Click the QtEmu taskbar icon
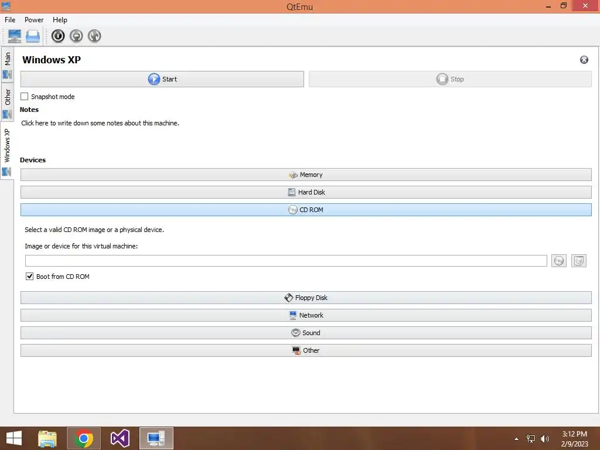The image size is (600, 450). (x=156, y=438)
